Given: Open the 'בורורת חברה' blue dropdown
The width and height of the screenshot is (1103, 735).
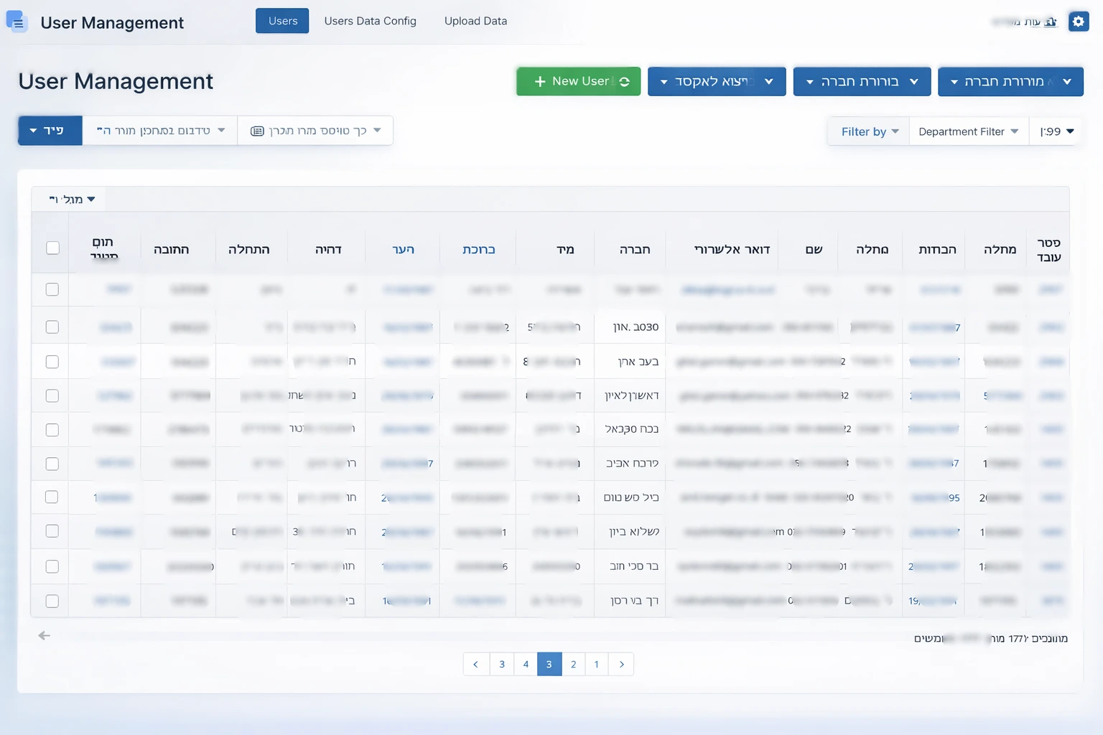Looking at the screenshot, I should 862,81.
